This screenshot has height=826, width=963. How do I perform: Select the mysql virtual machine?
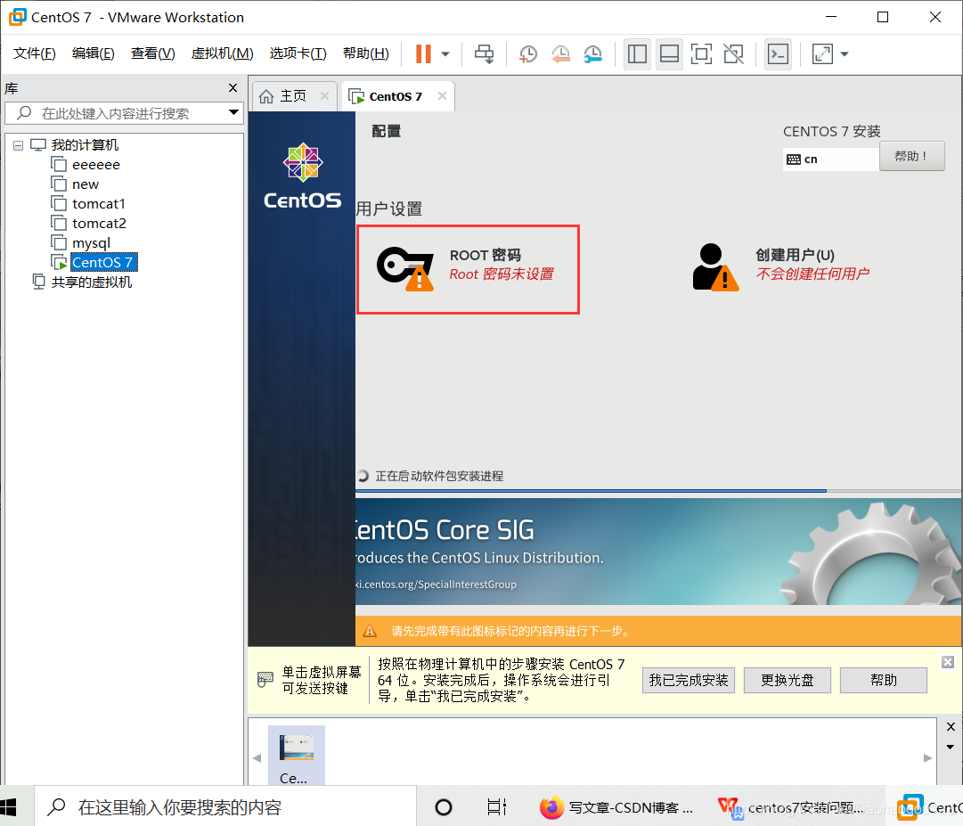(x=91, y=243)
